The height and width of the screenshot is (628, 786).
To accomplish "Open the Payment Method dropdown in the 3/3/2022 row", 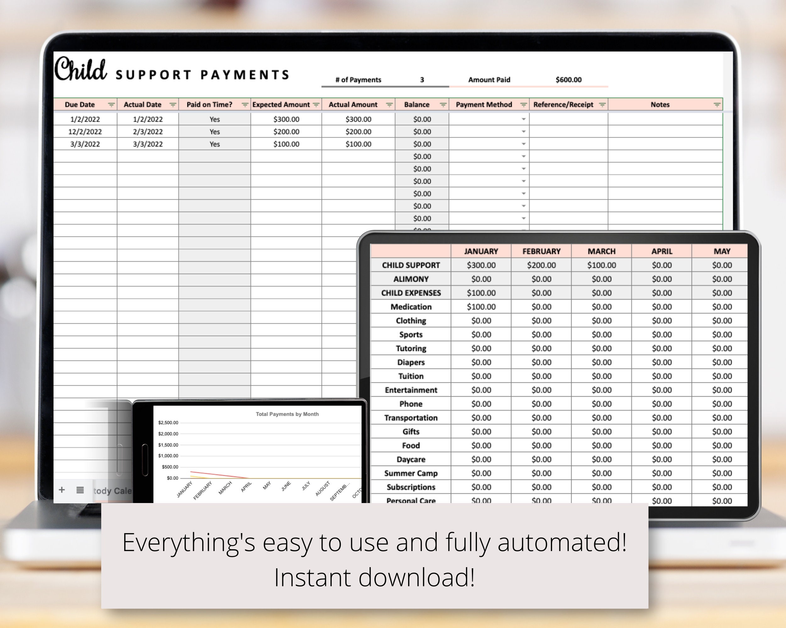I will pos(523,144).
